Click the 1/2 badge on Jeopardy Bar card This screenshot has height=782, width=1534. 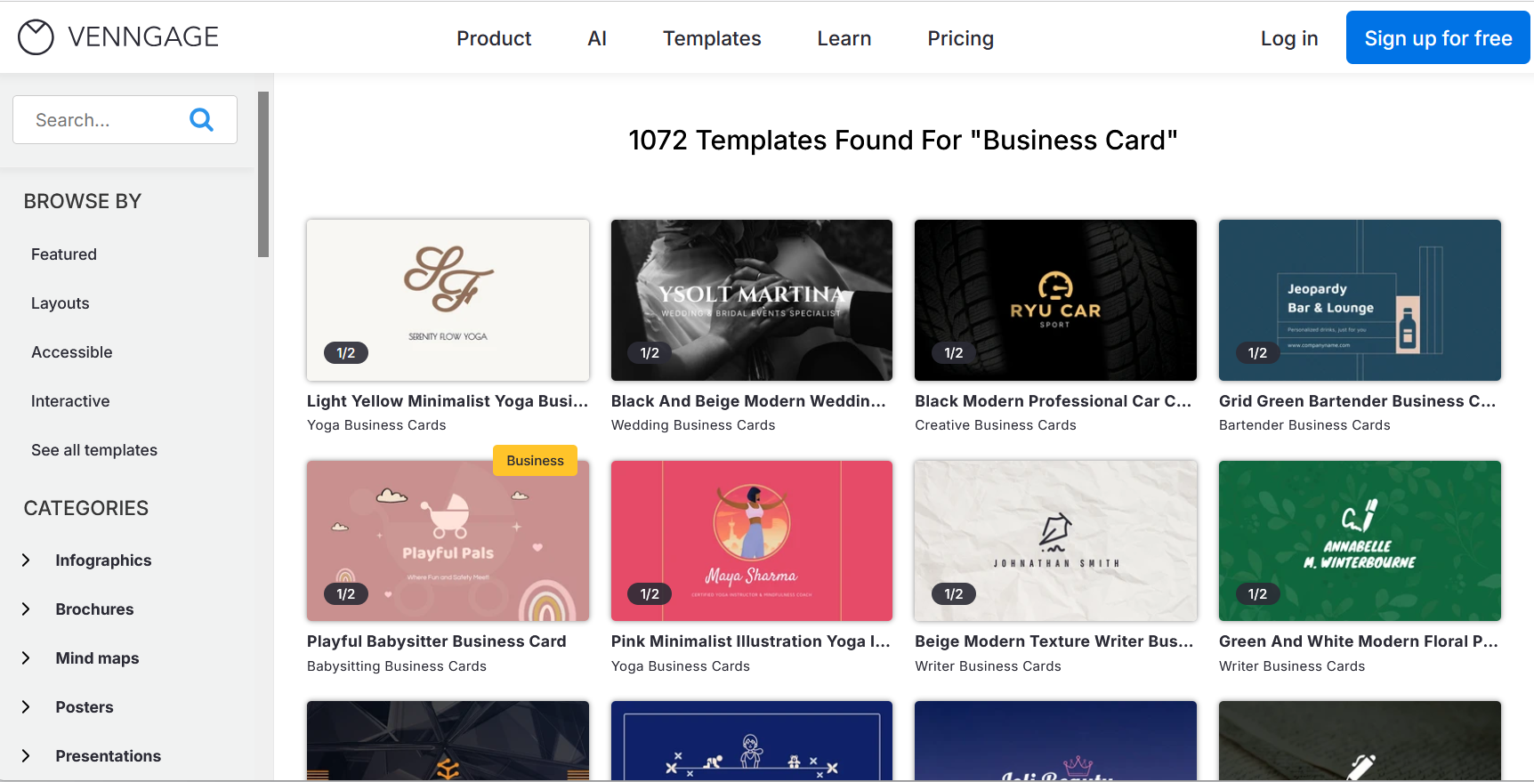[x=1257, y=353]
